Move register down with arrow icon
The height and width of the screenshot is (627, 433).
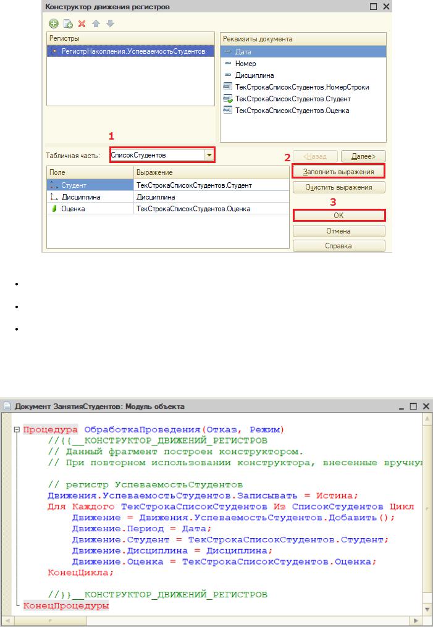(x=109, y=23)
